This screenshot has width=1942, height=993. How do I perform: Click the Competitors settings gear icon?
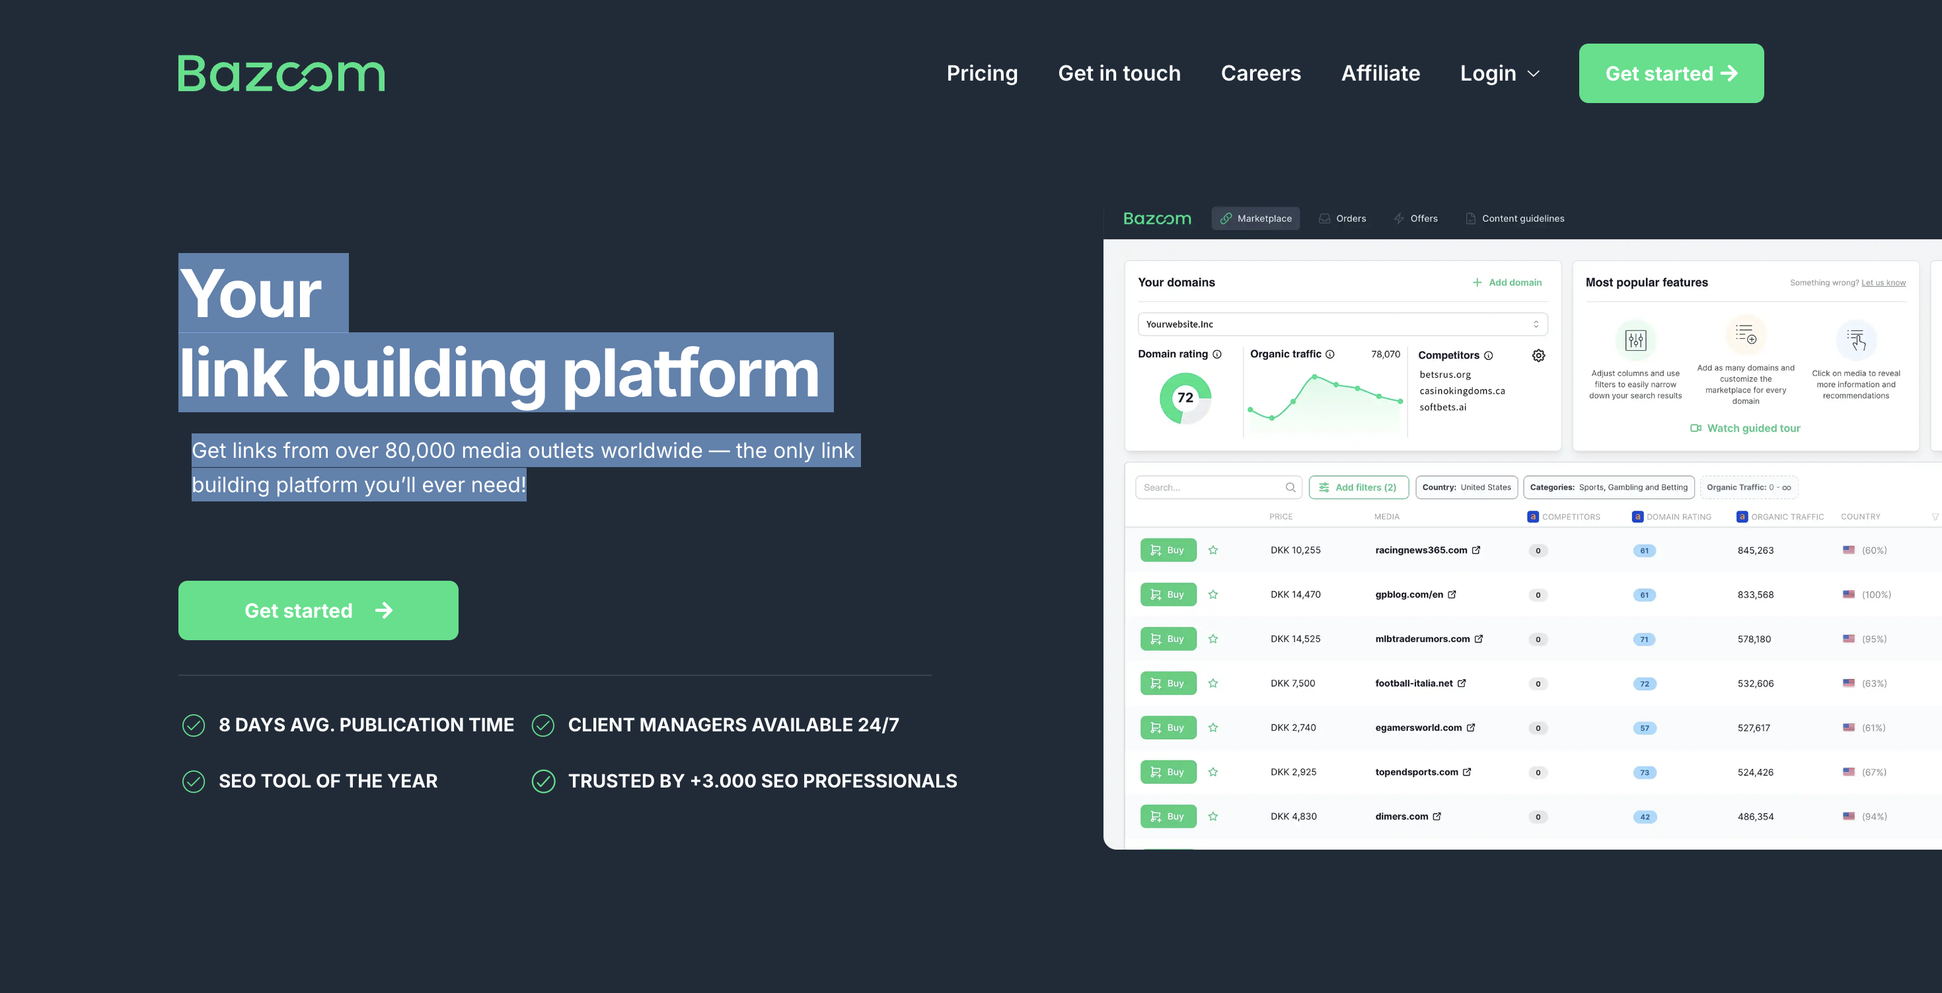pyautogui.click(x=1538, y=355)
